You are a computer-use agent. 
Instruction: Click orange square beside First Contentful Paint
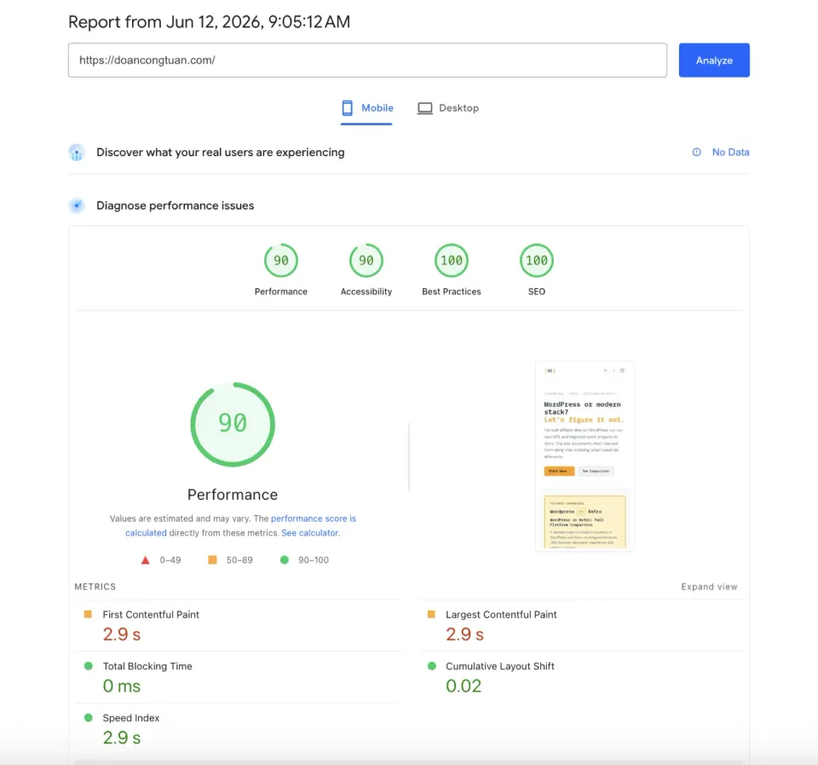pos(88,614)
